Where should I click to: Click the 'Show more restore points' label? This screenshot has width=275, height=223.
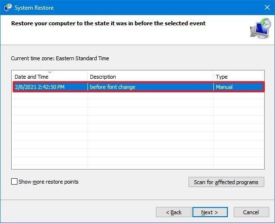(49, 182)
